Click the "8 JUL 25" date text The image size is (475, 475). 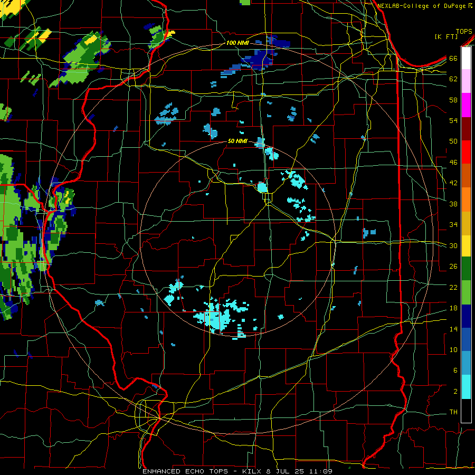(x=285, y=471)
